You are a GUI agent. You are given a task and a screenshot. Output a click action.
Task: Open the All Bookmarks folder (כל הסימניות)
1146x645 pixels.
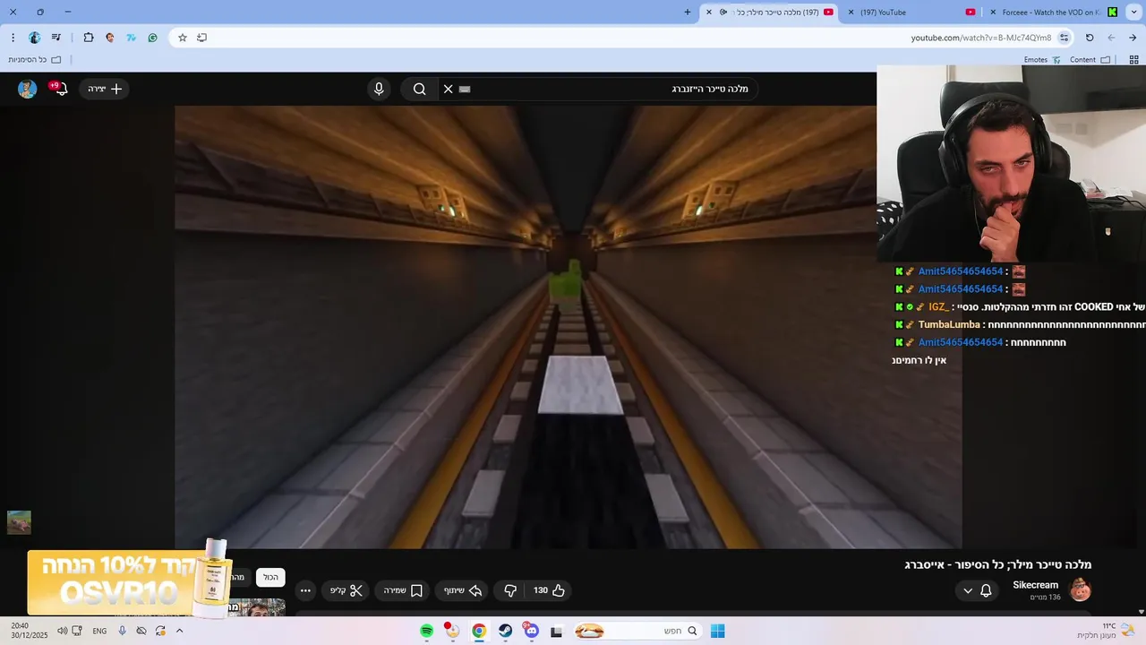(x=35, y=60)
